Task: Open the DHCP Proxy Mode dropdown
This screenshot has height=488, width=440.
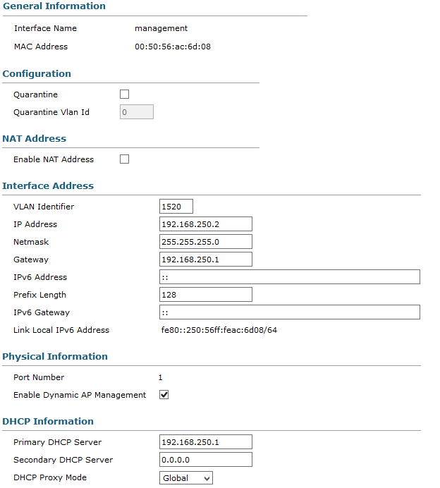Action: point(186,477)
